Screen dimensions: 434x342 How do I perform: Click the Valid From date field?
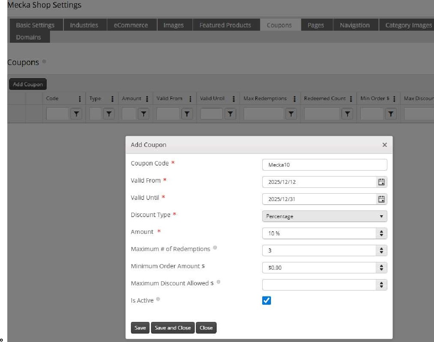[x=319, y=182]
